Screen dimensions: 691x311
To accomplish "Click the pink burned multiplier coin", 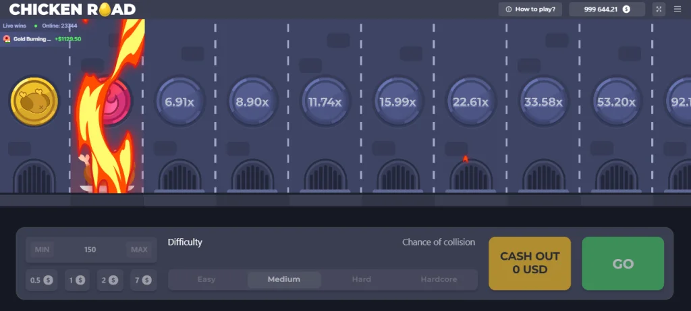I will coord(111,101).
